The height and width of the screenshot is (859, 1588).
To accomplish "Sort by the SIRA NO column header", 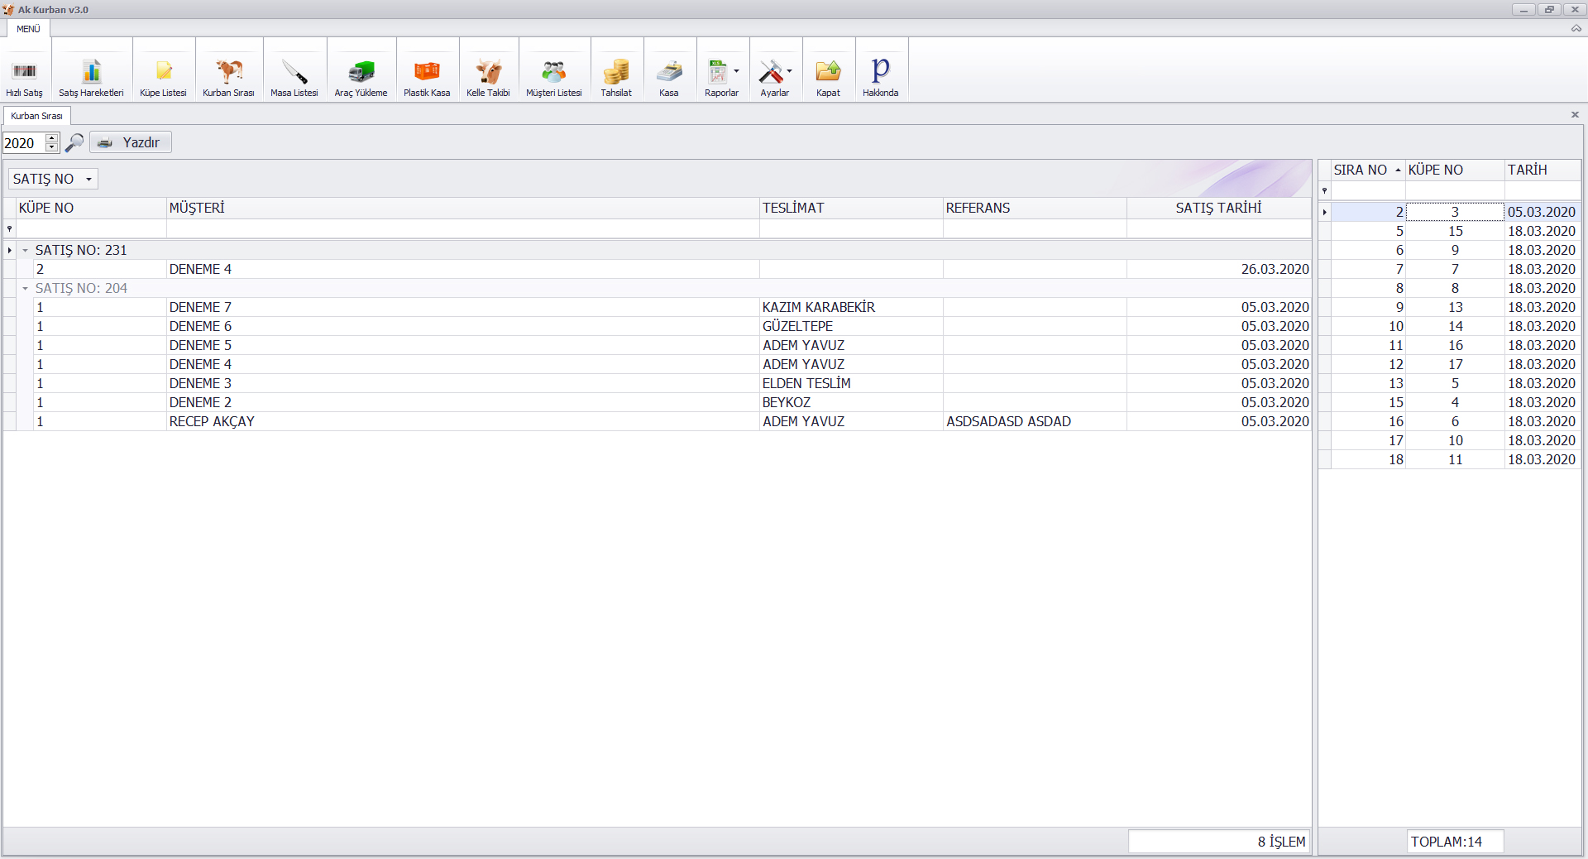I will 1361,170.
